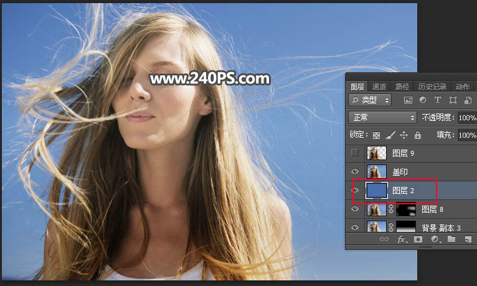Grab the panel resize grip at bottom
This screenshot has height=286, width=477.
coord(425,247)
